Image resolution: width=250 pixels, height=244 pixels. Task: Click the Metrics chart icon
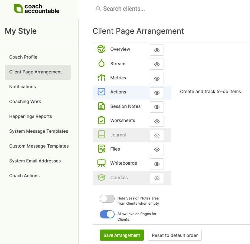click(101, 78)
